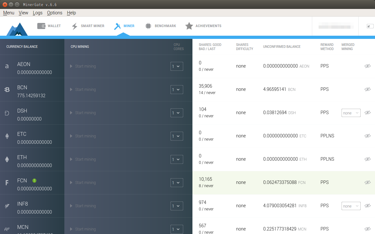Toggle visibility eye for AEON row

point(367,66)
